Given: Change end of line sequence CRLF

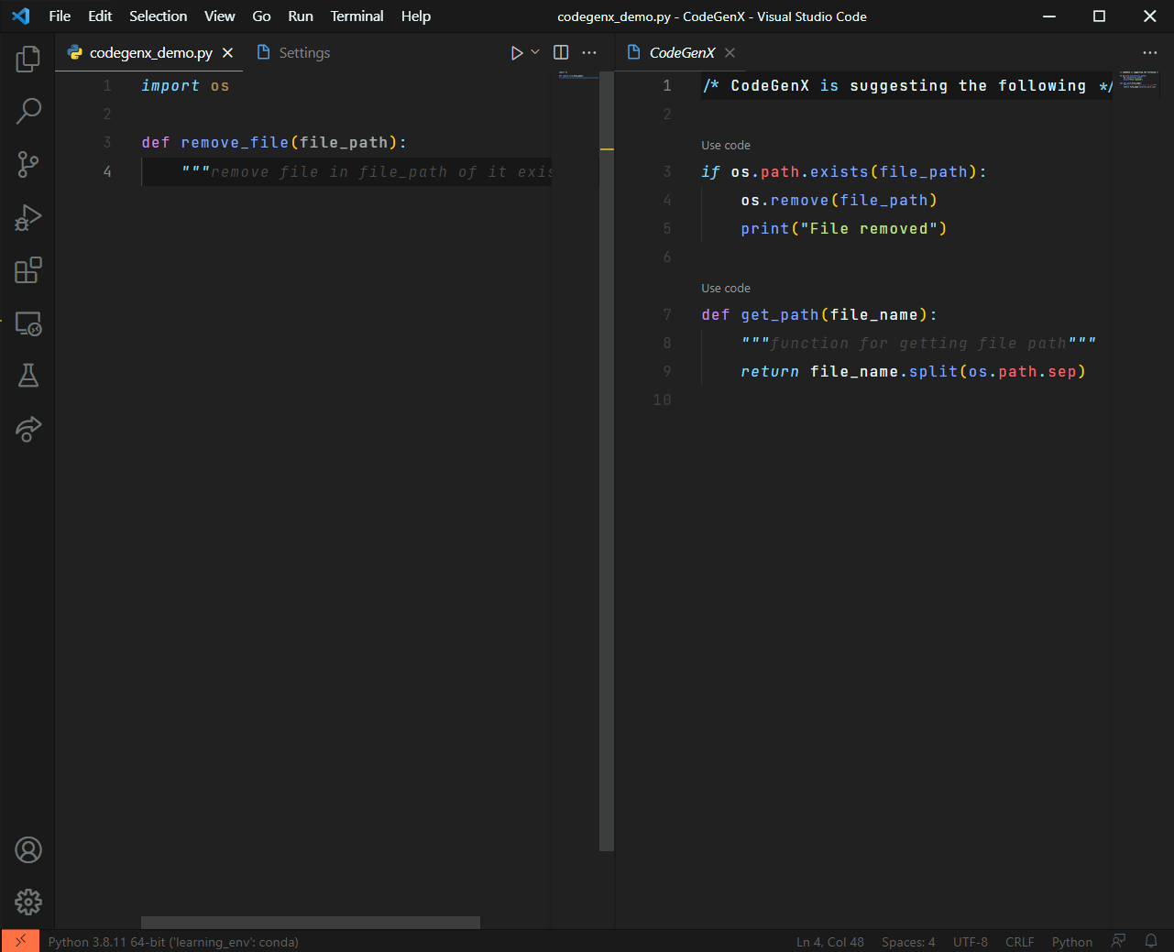Looking at the screenshot, I should tap(1019, 942).
